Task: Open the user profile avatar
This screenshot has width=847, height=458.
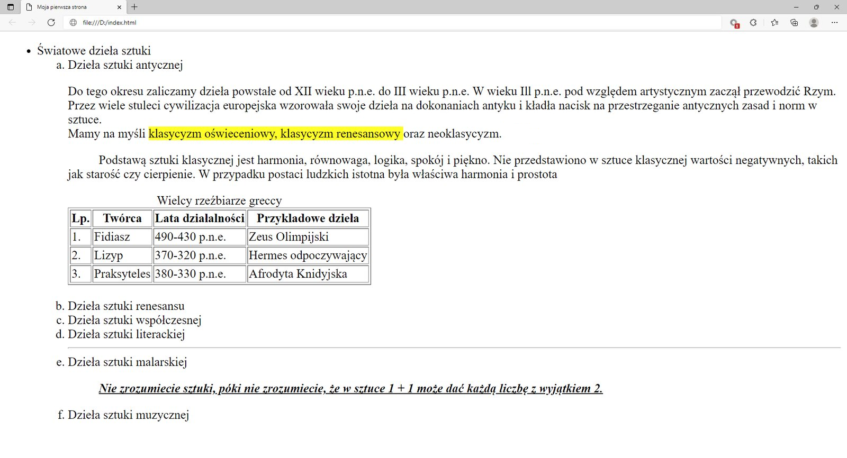Action: point(814,23)
